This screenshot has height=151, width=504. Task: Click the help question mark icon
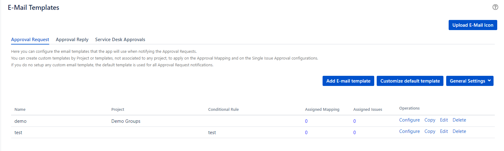(495, 7)
